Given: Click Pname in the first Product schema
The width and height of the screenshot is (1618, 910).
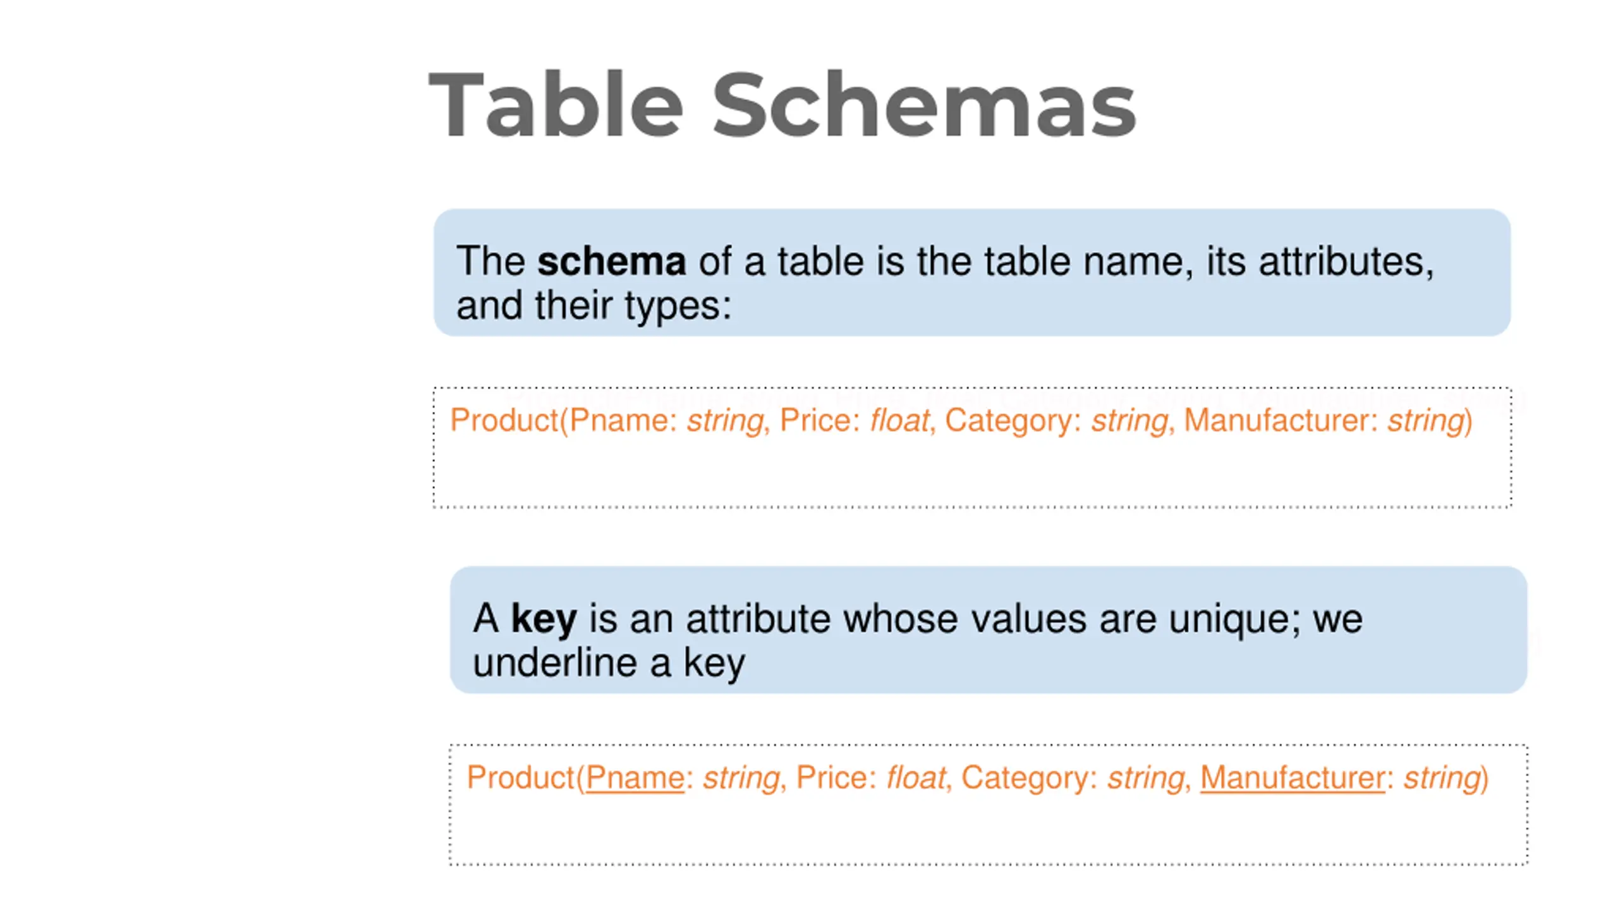Looking at the screenshot, I should pyautogui.click(x=618, y=420).
